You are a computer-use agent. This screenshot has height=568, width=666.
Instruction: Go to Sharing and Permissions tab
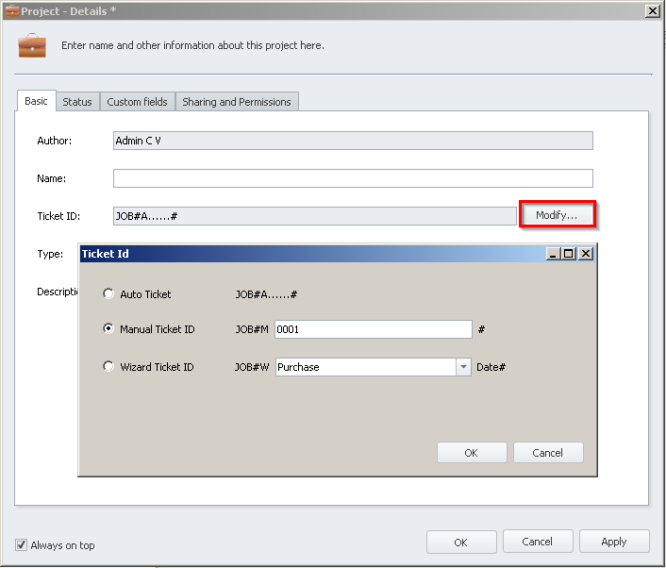point(237,102)
